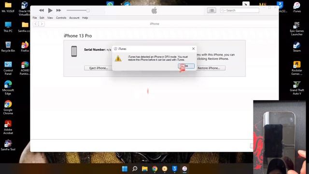Open Chrome from the taskbar
309x174 pixels.
click(x=154, y=169)
